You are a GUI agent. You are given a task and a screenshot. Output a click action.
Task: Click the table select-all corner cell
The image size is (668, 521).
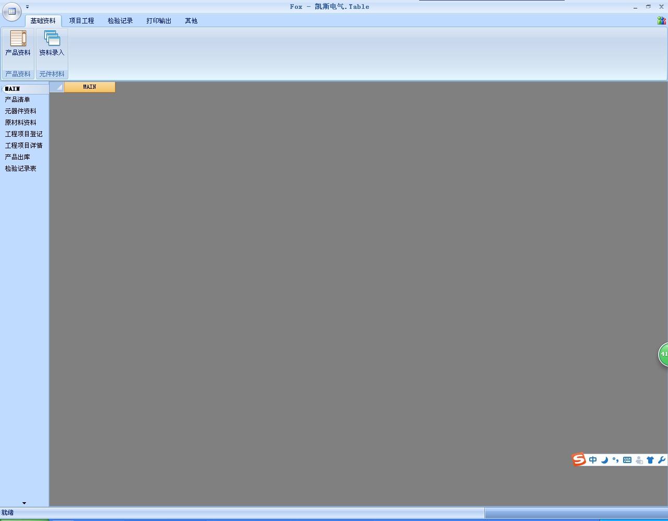point(57,87)
